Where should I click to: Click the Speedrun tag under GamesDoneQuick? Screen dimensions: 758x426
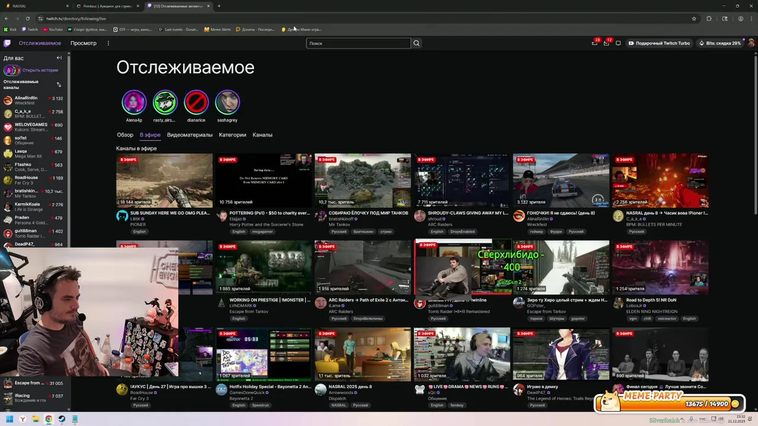pos(260,405)
